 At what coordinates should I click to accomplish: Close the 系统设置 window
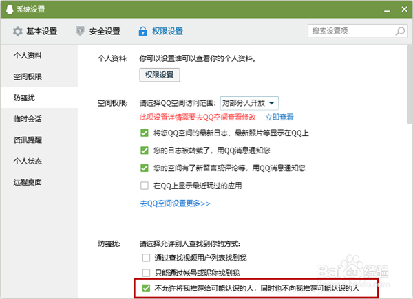pos(404,9)
